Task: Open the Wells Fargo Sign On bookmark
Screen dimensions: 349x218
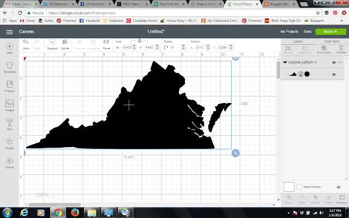Action: (x=282, y=21)
